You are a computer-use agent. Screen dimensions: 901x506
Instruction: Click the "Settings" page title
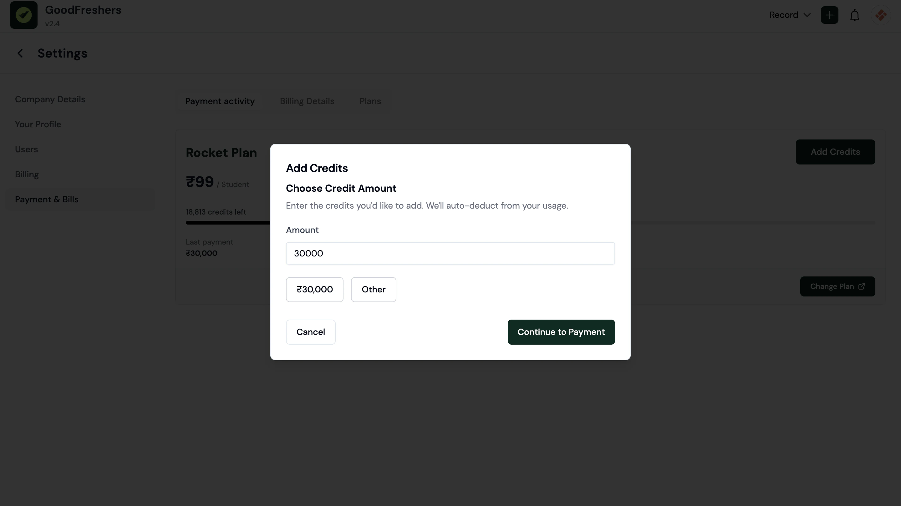click(62, 53)
